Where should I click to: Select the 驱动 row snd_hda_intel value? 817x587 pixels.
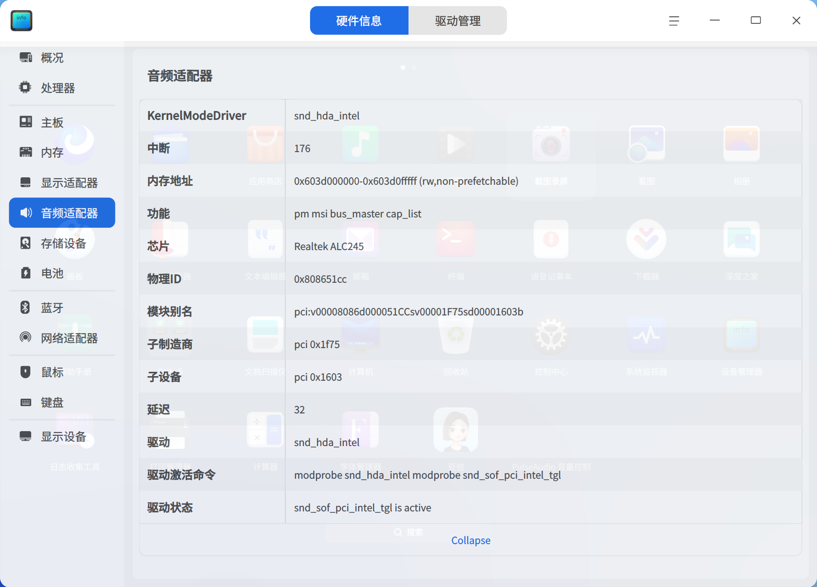pyautogui.click(x=327, y=442)
